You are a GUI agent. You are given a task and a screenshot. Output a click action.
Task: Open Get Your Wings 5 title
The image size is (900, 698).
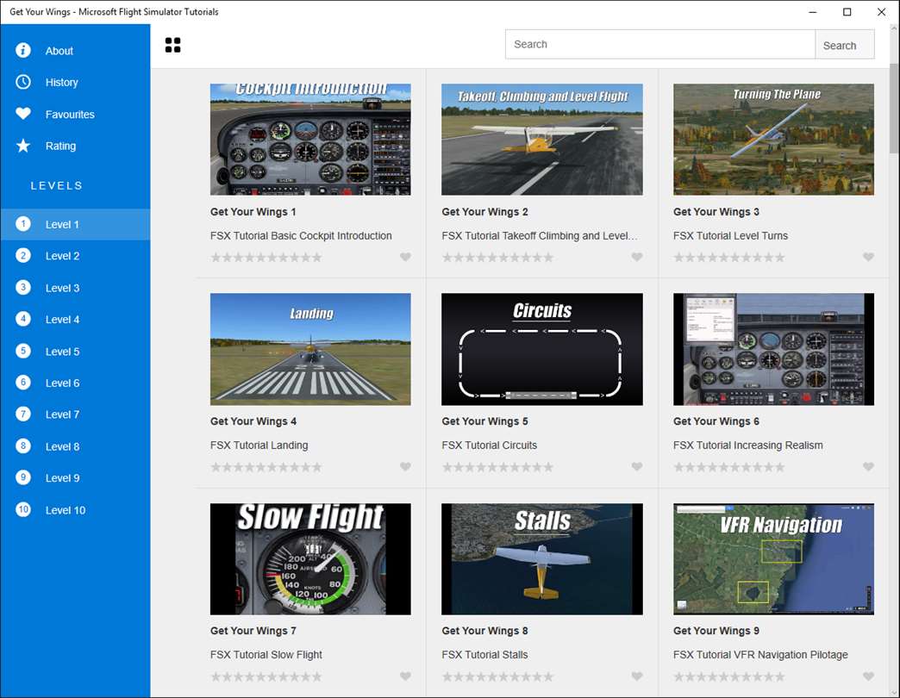(x=484, y=421)
